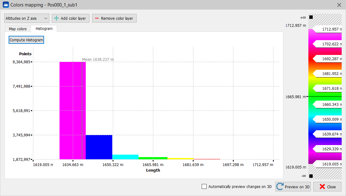Click the red X icon on Close button
Image resolution: width=346 pixels, height=196 pixels.
click(322, 187)
